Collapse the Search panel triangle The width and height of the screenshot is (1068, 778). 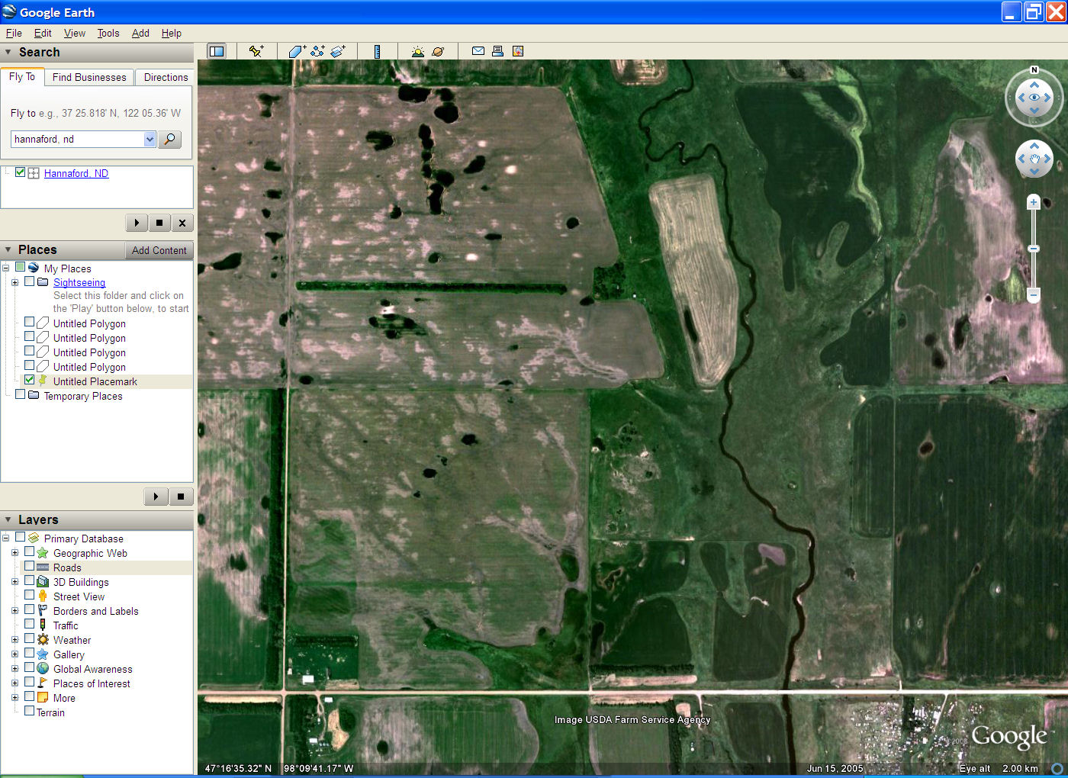(8, 52)
